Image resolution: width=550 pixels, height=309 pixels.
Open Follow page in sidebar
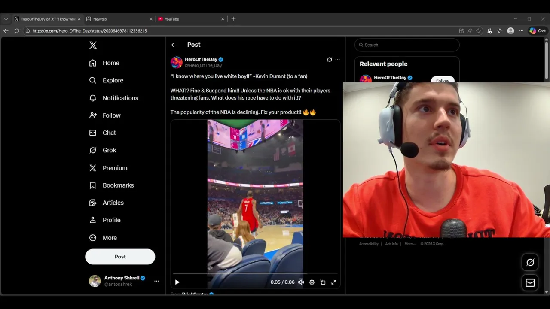(105, 115)
